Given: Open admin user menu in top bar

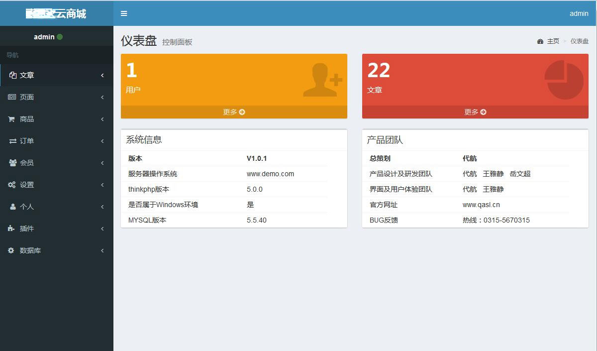Looking at the screenshot, I should pyautogui.click(x=579, y=13).
